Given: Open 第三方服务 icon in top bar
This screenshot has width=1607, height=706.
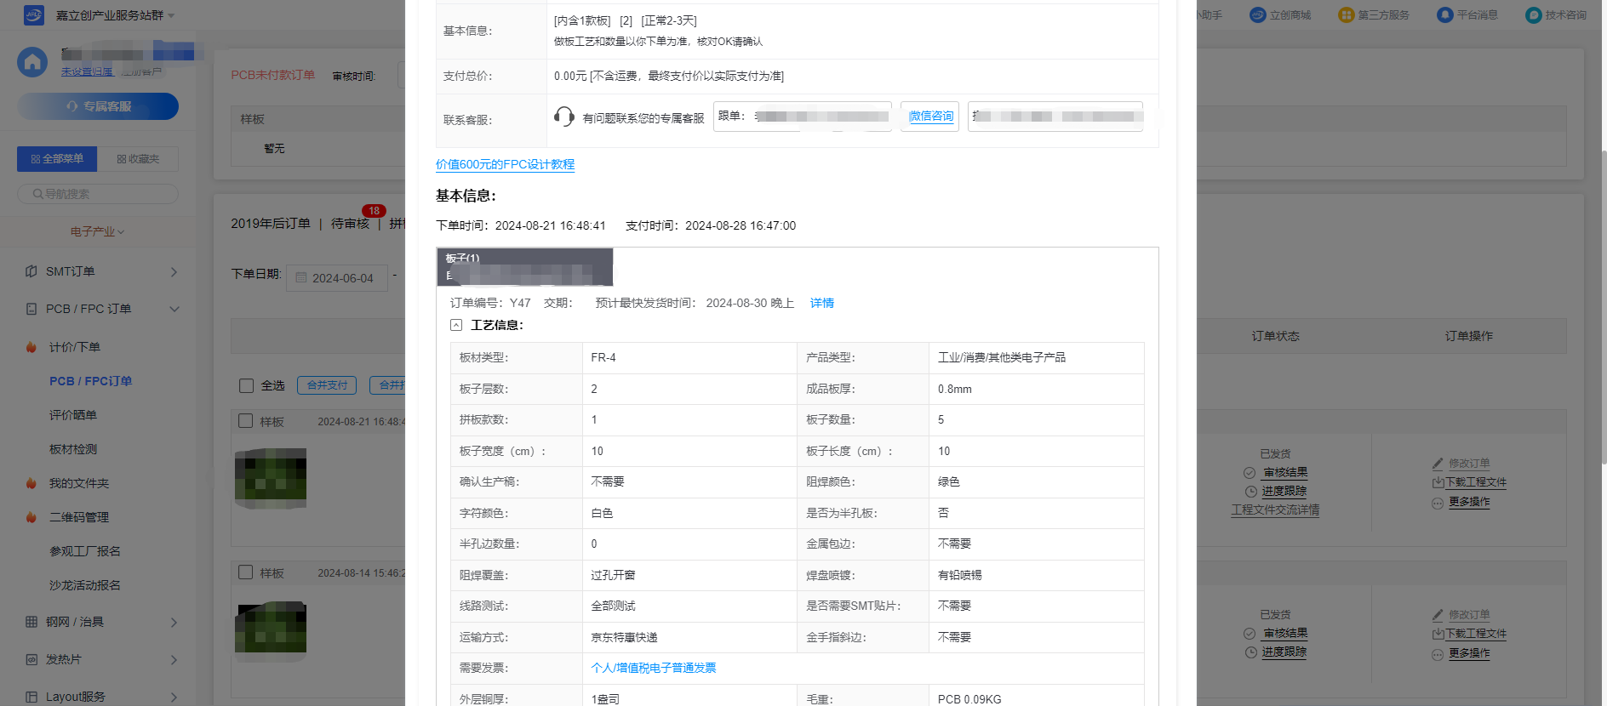Looking at the screenshot, I should click(1346, 15).
